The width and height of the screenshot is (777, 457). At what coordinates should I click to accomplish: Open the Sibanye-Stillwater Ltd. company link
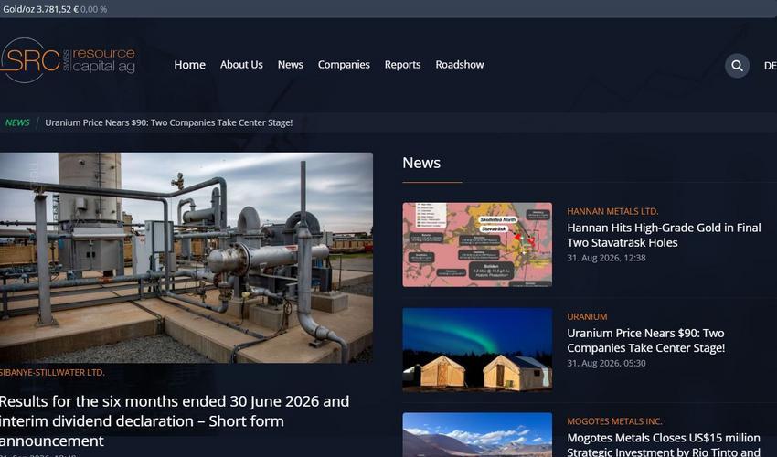click(x=52, y=372)
